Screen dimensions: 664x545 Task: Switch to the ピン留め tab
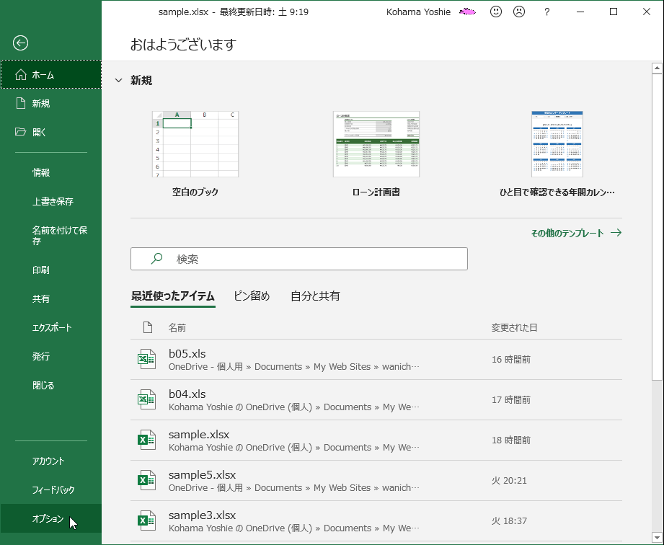point(252,296)
